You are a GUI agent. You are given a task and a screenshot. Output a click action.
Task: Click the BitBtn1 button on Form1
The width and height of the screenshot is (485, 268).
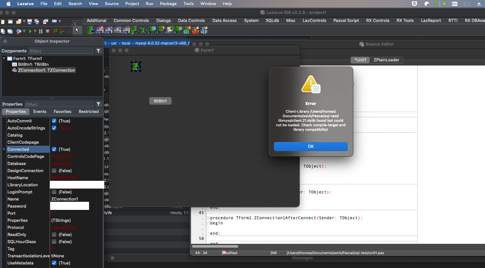pyautogui.click(x=160, y=101)
